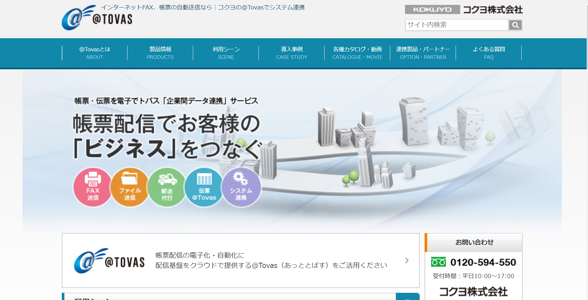The width and height of the screenshot is (588, 300).
Task: Select the green 郵送代行 truck icon
Action: click(x=167, y=187)
